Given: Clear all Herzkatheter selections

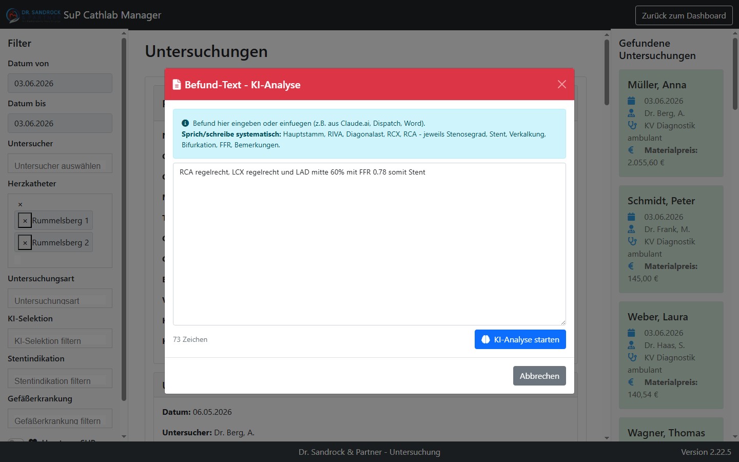Looking at the screenshot, I should coord(20,204).
